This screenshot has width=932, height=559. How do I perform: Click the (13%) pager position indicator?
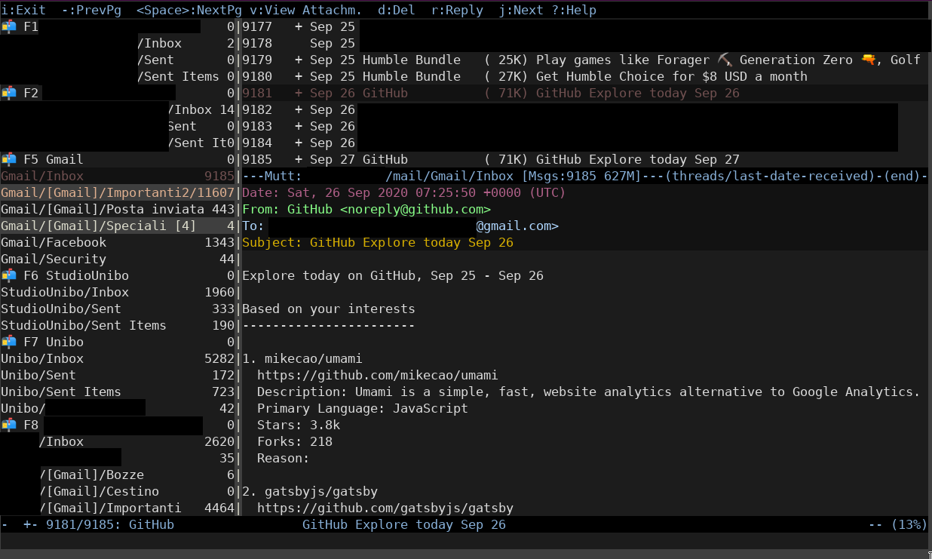pyautogui.click(x=909, y=525)
